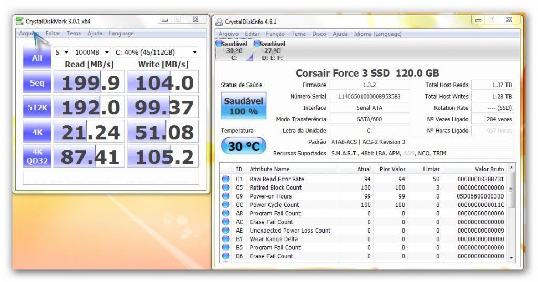Click the CrystalDiskInfo app icon in title bar
Image resolution: width=538 pixels, height=282 pixels.
point(219,22)
